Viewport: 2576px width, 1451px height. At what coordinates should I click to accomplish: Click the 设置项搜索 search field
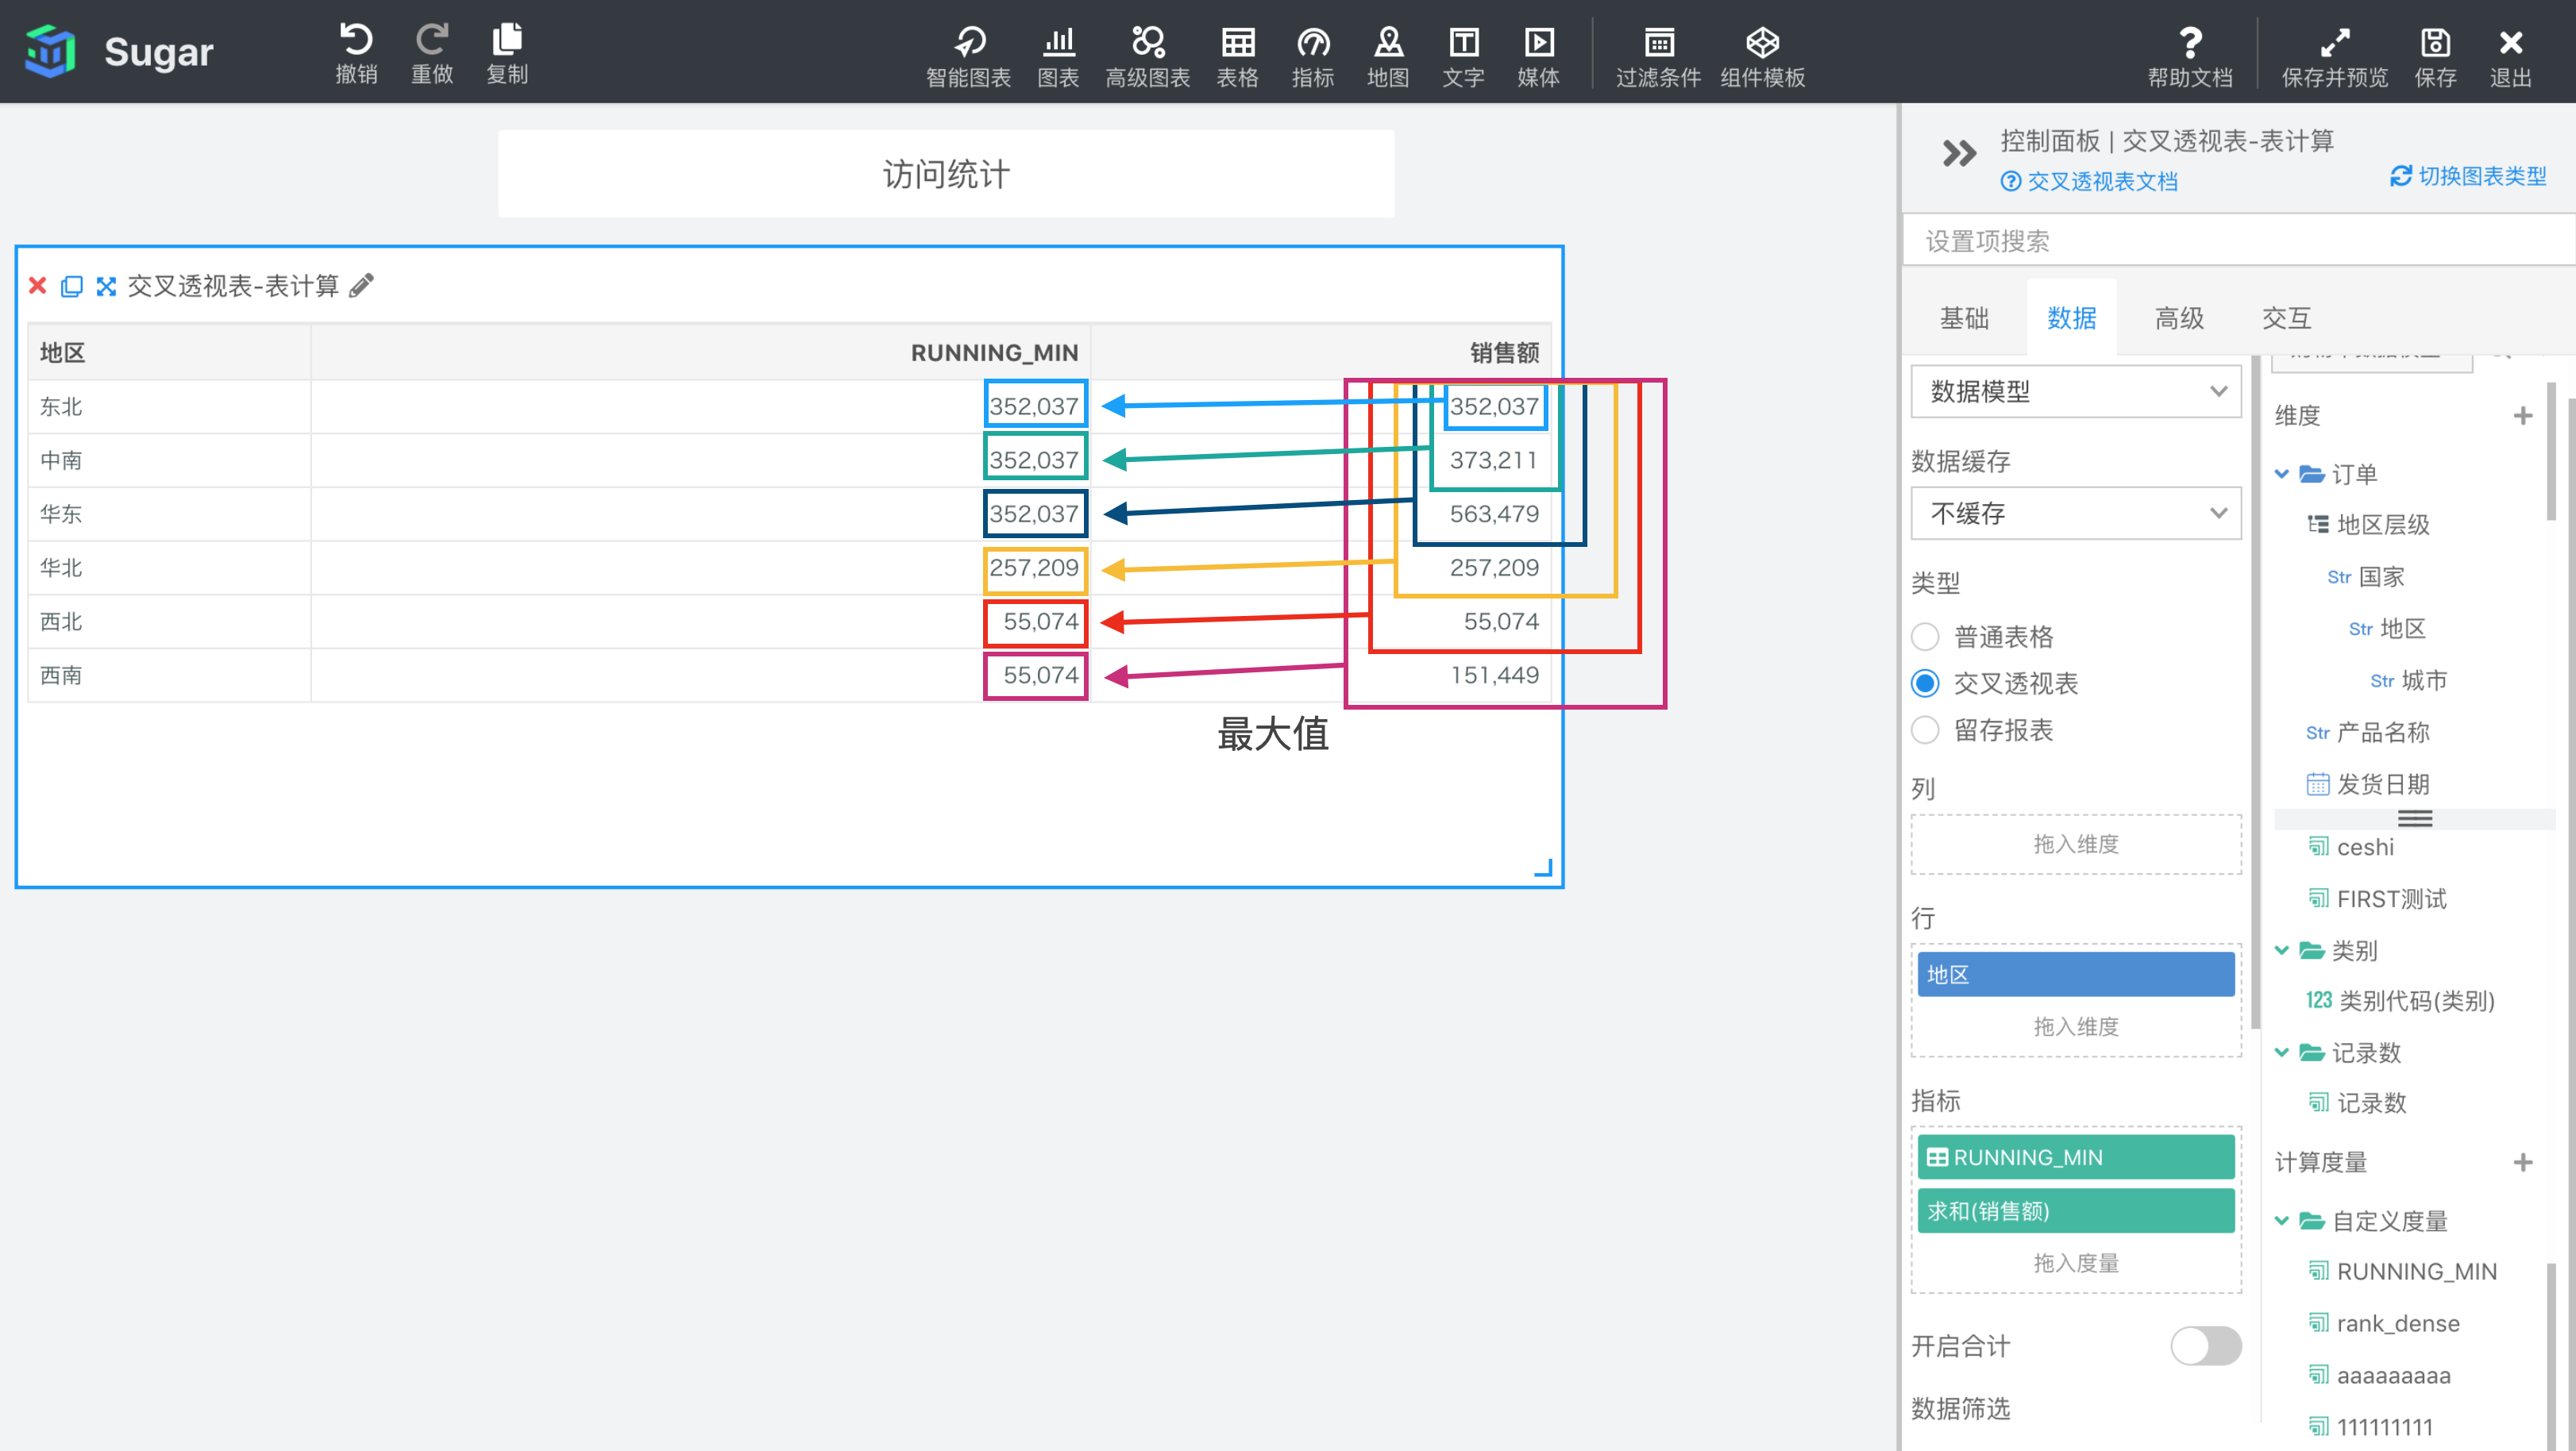[2238, 241]
